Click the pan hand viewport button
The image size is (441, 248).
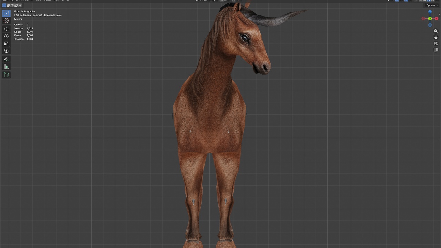436,37
